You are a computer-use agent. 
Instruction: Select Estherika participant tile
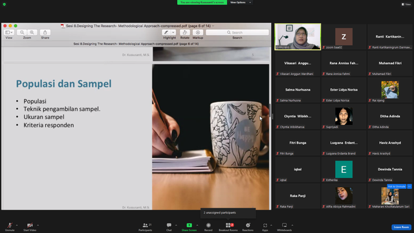343,170
